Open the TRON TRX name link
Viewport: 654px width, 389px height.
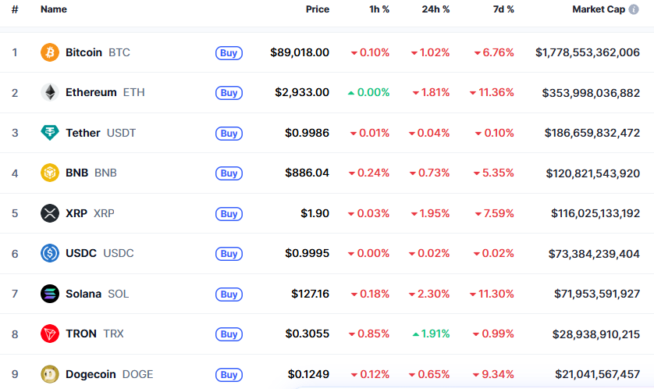(x=82, y=334)
